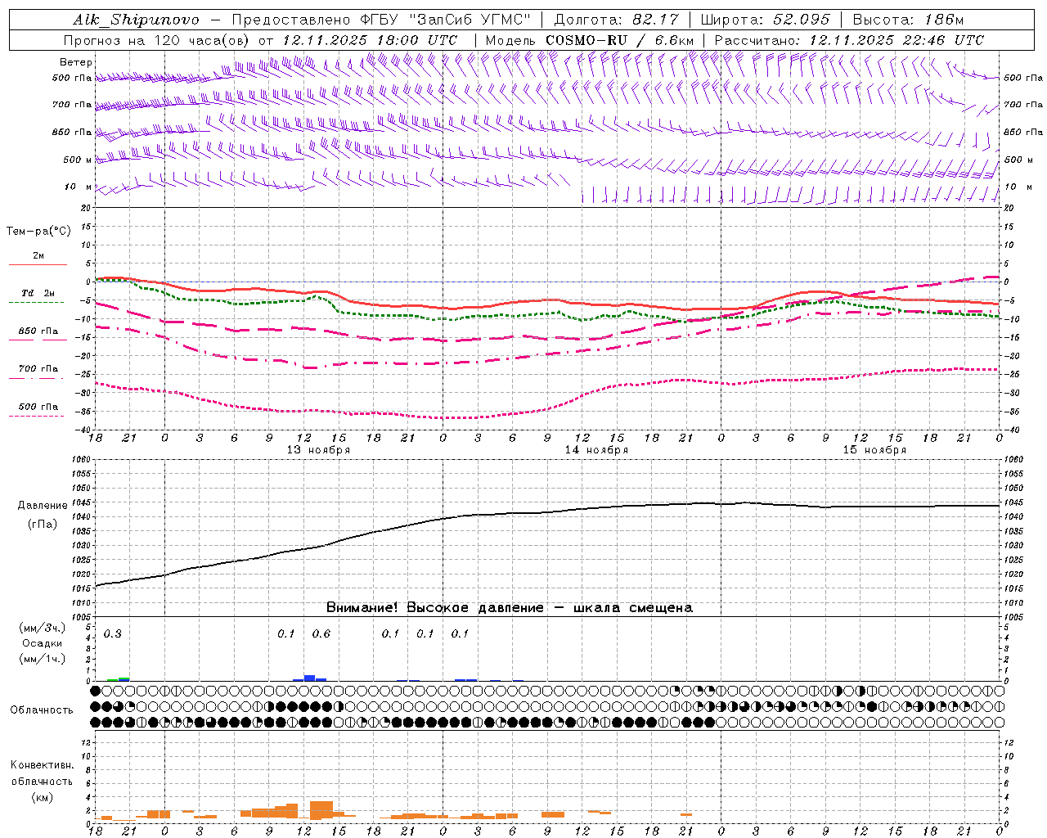Click the 0.6 precipitation value
Image resolution: width=1047 pixels, height=838 pixels.
[x=321, y=634]
